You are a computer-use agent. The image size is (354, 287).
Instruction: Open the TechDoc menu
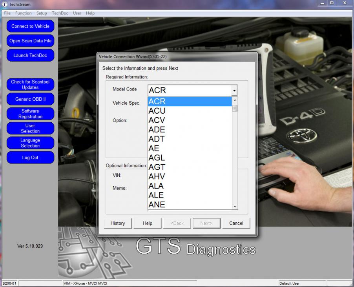point(60,13)
